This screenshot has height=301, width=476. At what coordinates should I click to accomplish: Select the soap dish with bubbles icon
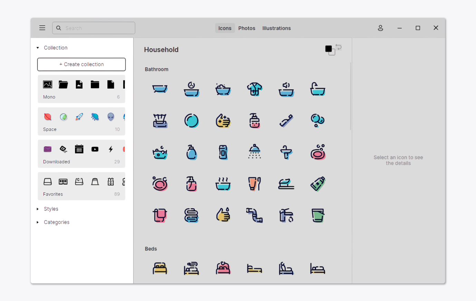point(318,152)
